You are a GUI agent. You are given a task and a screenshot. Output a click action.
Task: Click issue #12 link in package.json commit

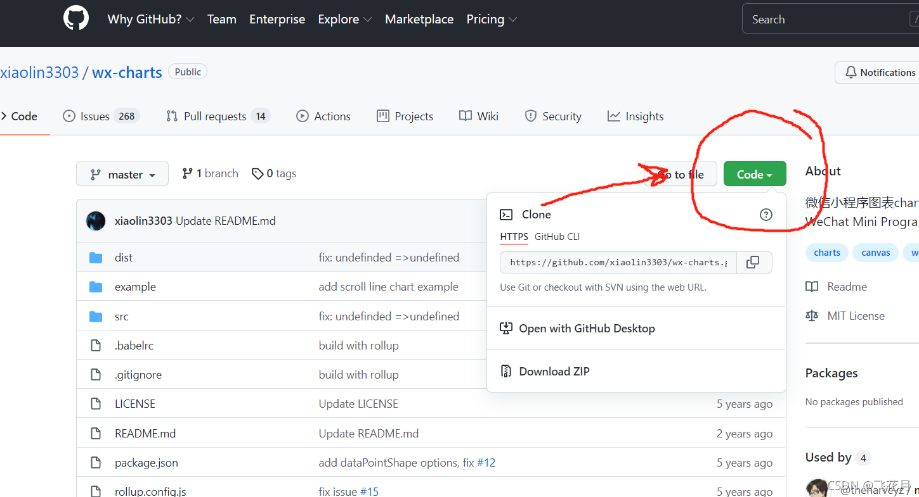point(486,463)
